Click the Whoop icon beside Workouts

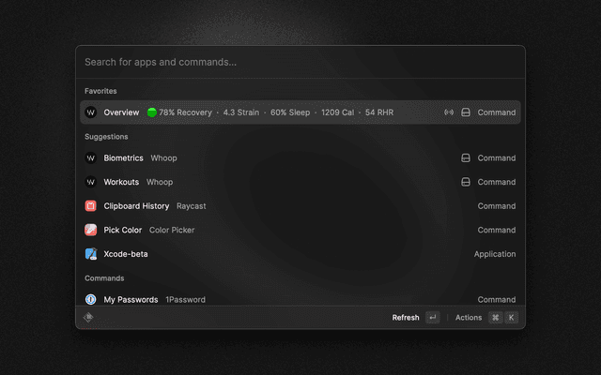(x=91, y=182)
